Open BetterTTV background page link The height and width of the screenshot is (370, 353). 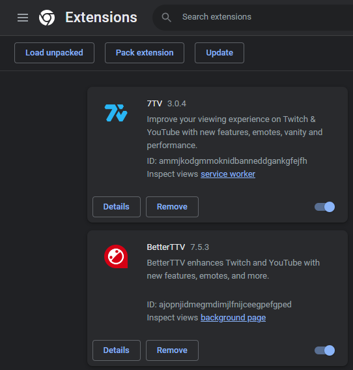233,318
